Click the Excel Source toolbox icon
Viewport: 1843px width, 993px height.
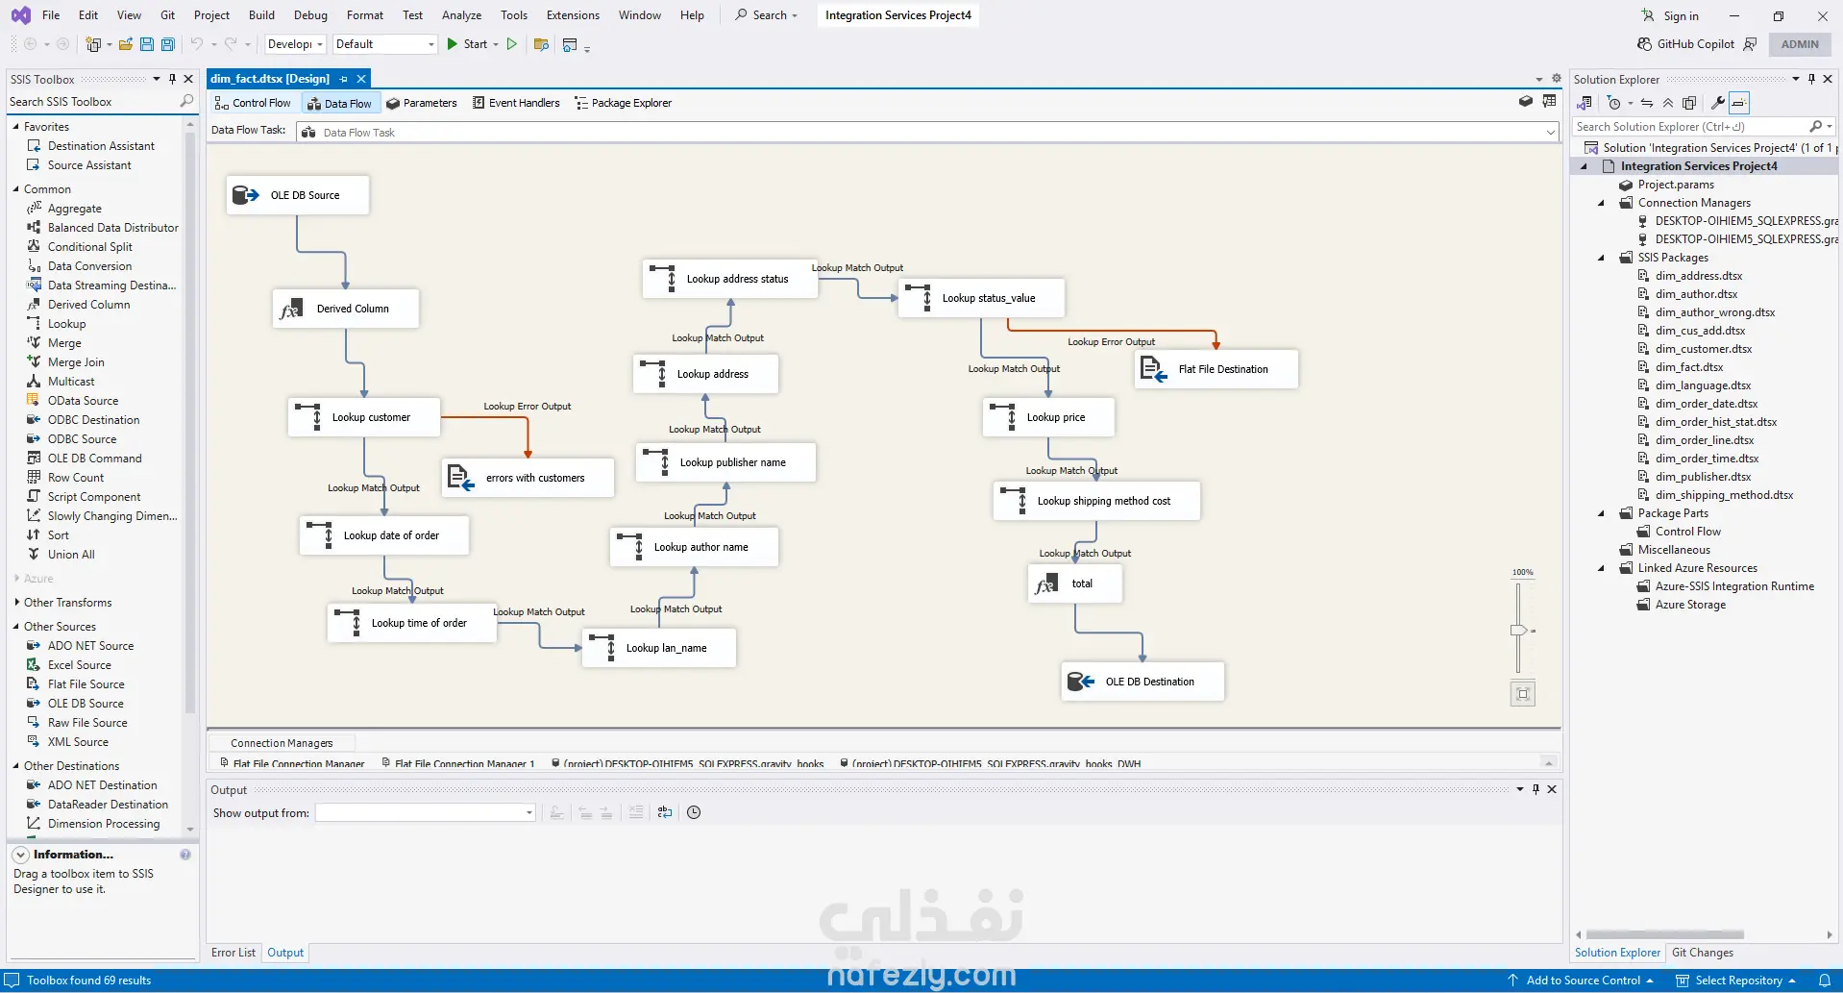click(x=34, y=665)
